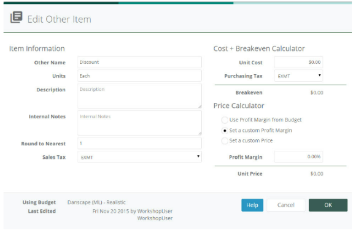Click the Purchasing Tax label
This screenshot has height=233, width=353.
[243, 76]
